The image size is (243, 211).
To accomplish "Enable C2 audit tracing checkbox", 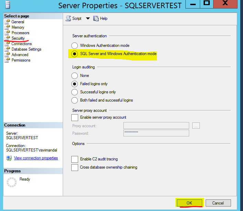I will coord(75,159).
